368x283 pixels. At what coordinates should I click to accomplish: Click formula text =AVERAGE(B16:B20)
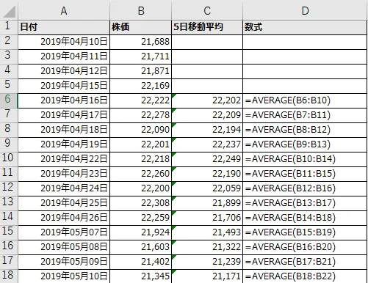pyautogui.click(x=290, y=247)
